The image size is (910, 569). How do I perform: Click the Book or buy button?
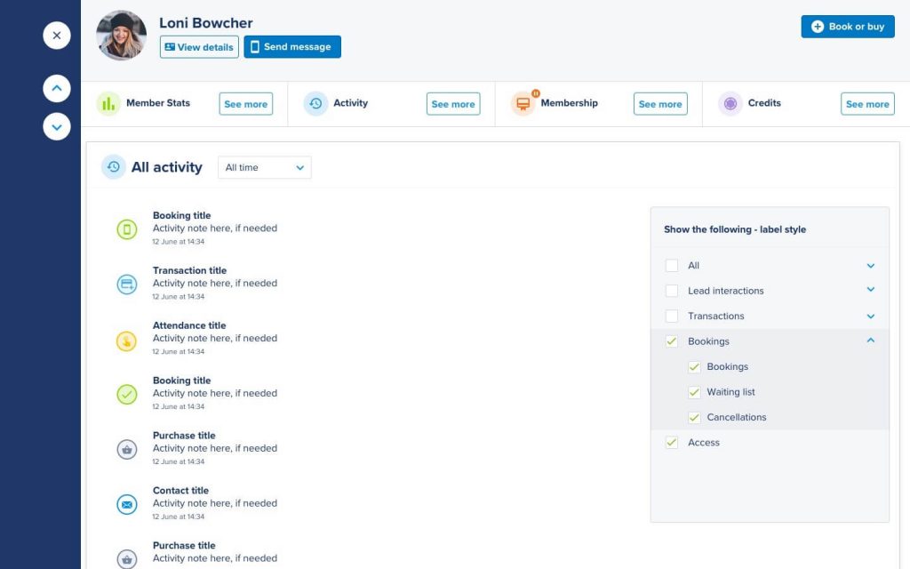pos(846,26)
